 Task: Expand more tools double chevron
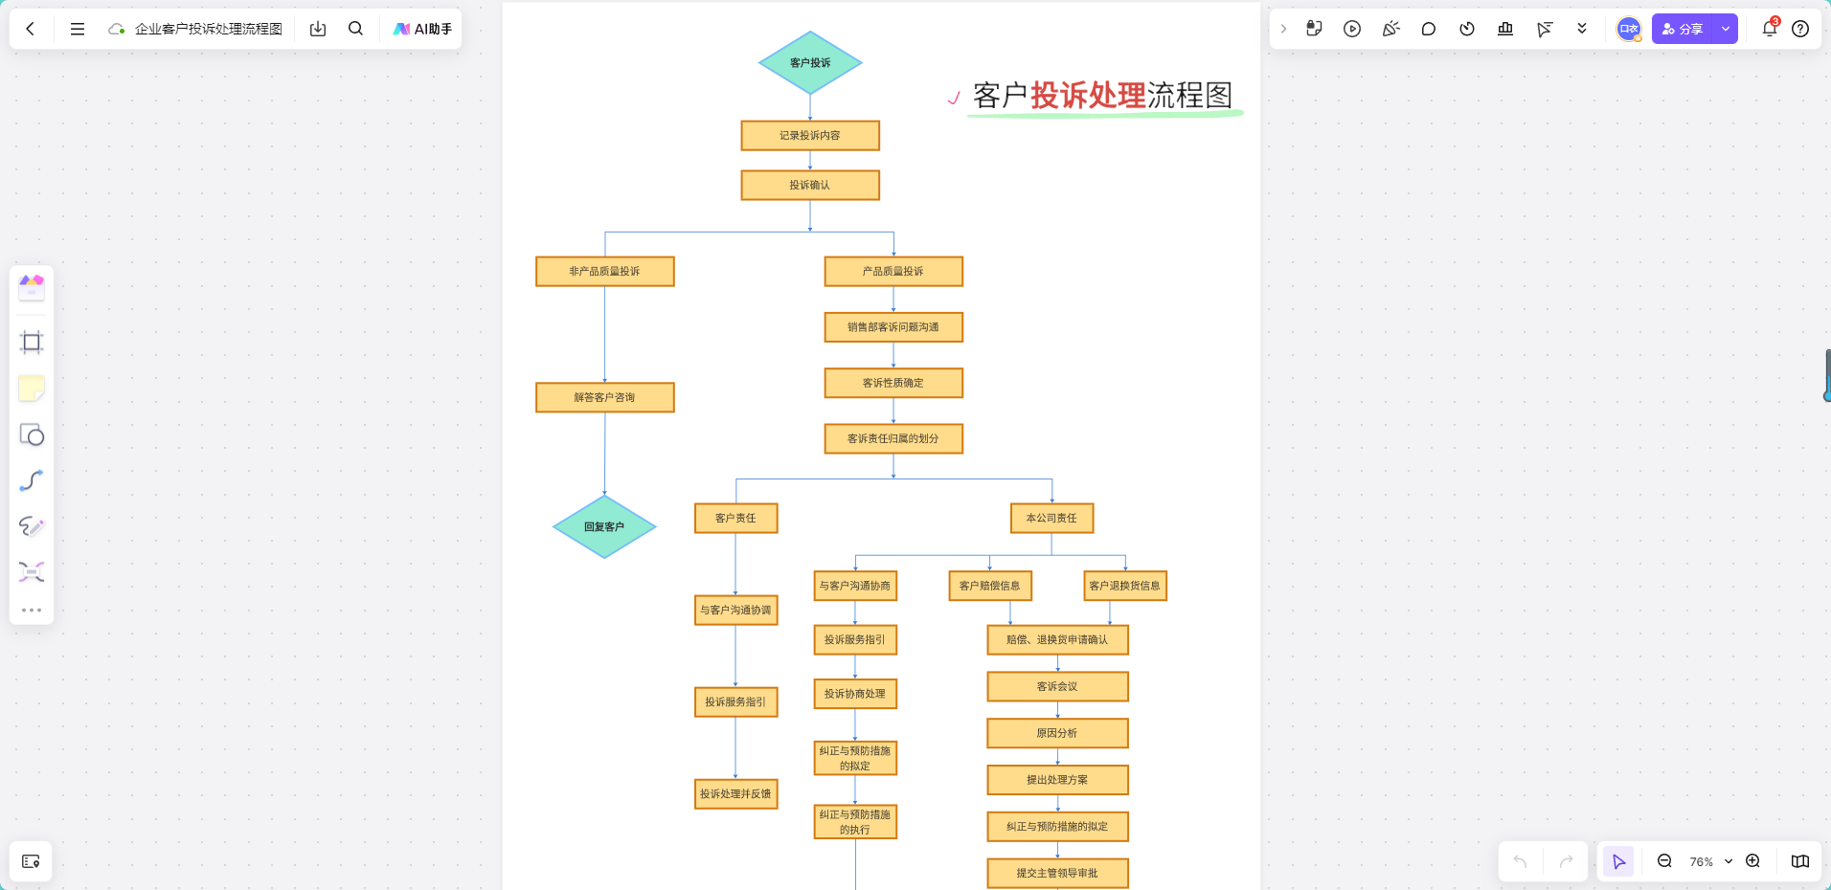[1582, 29]
